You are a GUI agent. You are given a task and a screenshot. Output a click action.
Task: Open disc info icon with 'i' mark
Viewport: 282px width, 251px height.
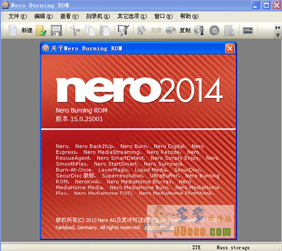coord(199,30)
